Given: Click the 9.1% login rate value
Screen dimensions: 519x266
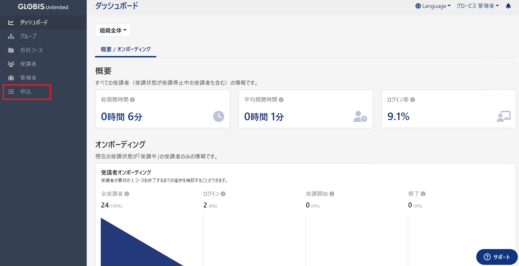Looking at the screenshot, I should coord(398,117).
